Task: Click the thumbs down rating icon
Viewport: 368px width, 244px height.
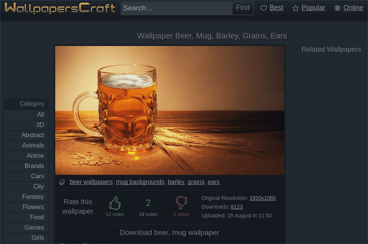Action: point(181,203)
